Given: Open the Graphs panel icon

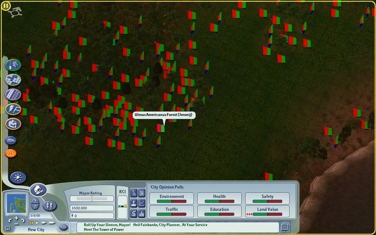Looking at the screenshot, I should click(142, 204).
